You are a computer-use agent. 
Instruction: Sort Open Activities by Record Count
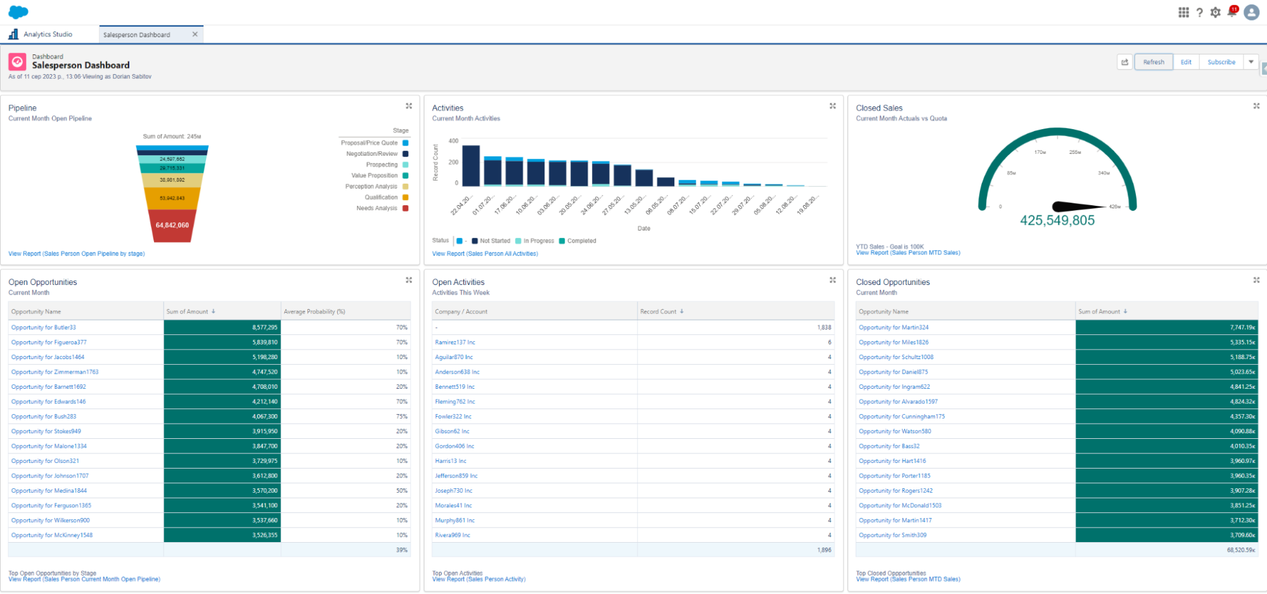pos(662,311)
